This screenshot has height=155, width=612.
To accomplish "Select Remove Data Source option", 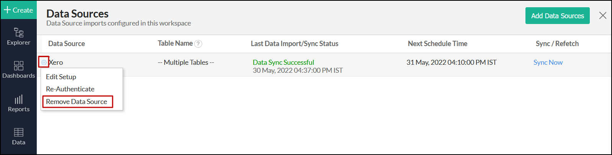I will 77,102.
